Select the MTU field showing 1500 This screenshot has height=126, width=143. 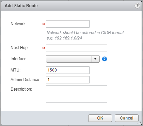pyautogui.click(x=68, y=70)
